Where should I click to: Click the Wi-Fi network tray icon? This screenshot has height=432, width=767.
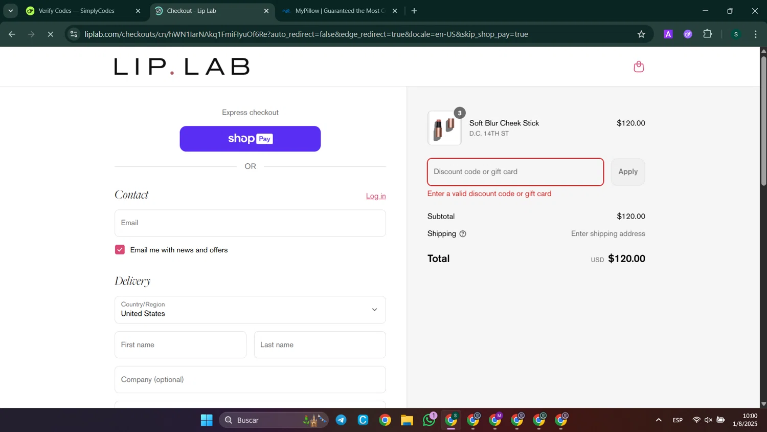coord(696,420)
